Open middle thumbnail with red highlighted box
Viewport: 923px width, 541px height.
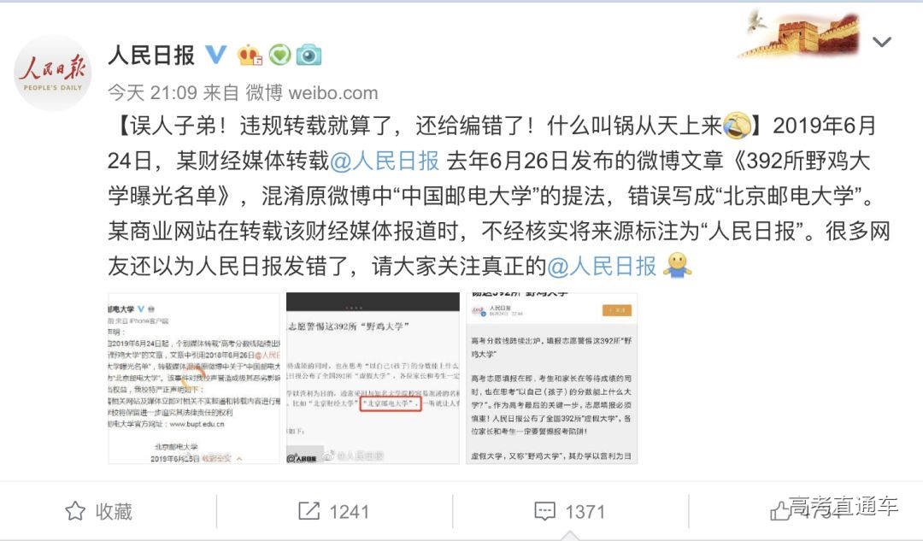click(373, 379)
